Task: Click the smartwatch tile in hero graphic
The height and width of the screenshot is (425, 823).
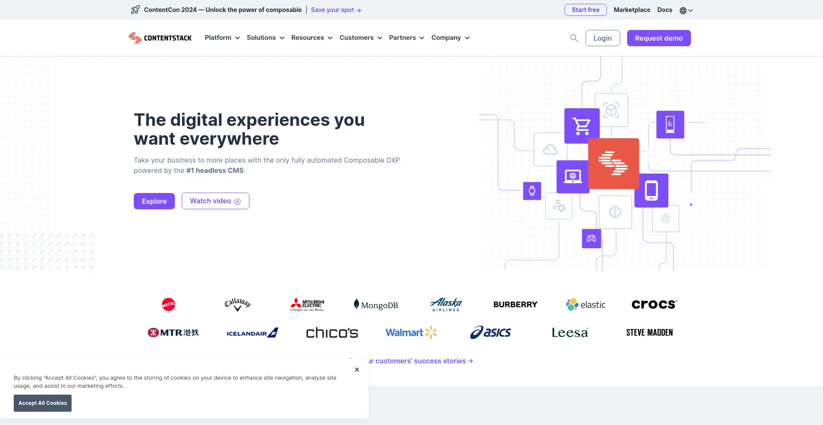Action: coord(532,191)
